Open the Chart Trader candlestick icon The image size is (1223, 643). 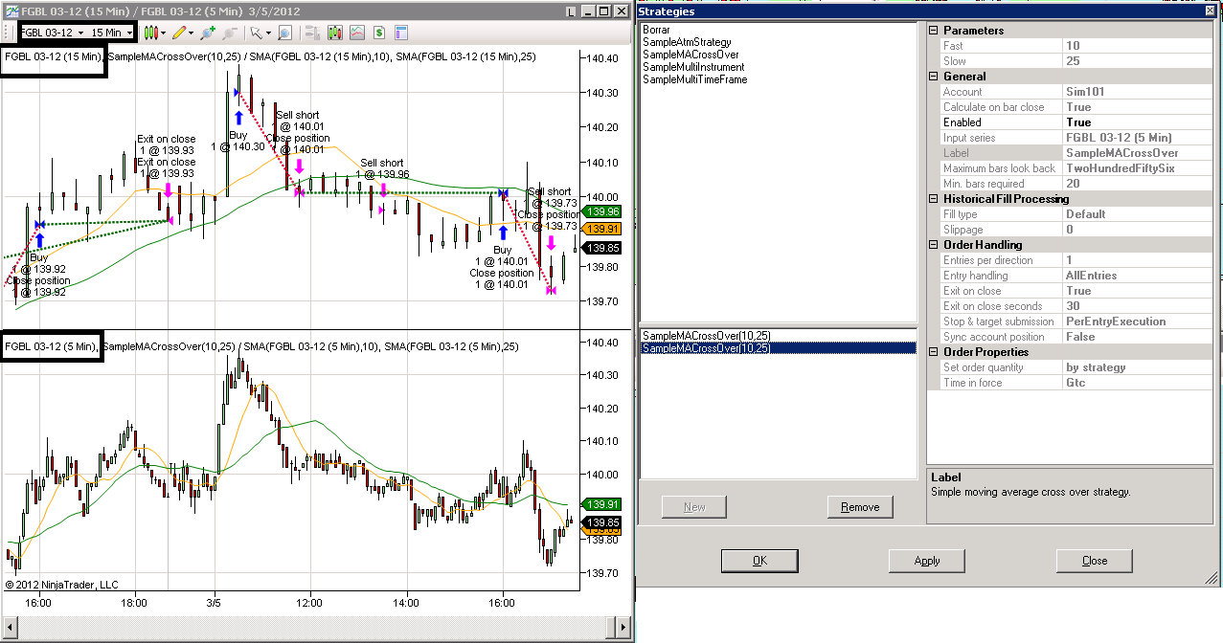[335, 33]
